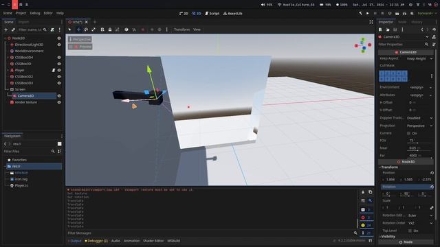The height and width of the screenshot is (247, 440).
Task: Instantiate a child scene with the link icon
Action: pos(13,30)
